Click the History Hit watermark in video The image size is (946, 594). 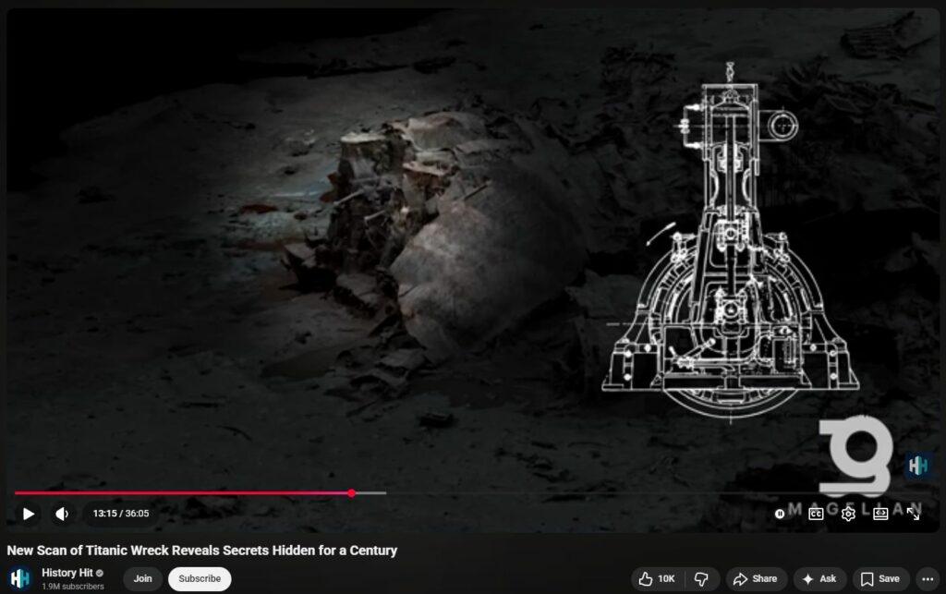coord(916,467)
